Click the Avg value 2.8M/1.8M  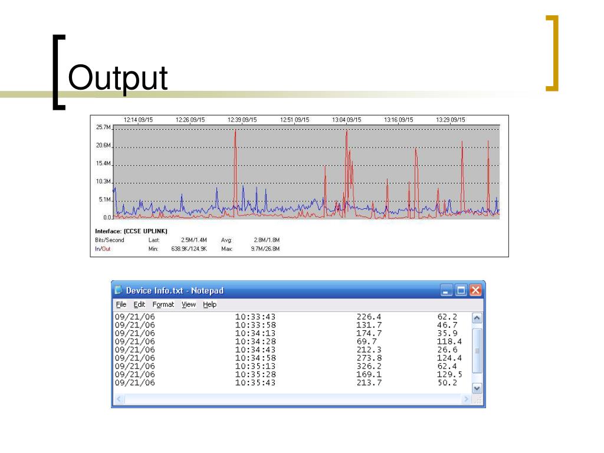point(267,240)
